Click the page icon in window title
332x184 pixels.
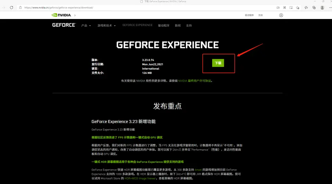click(x=141, y=1)
